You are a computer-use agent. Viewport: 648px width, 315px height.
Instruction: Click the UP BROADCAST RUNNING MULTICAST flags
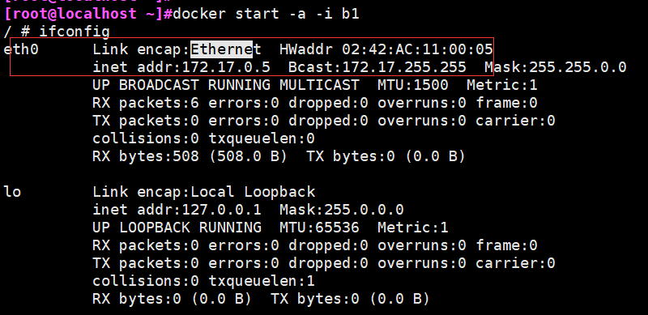[x=226, y=85]
